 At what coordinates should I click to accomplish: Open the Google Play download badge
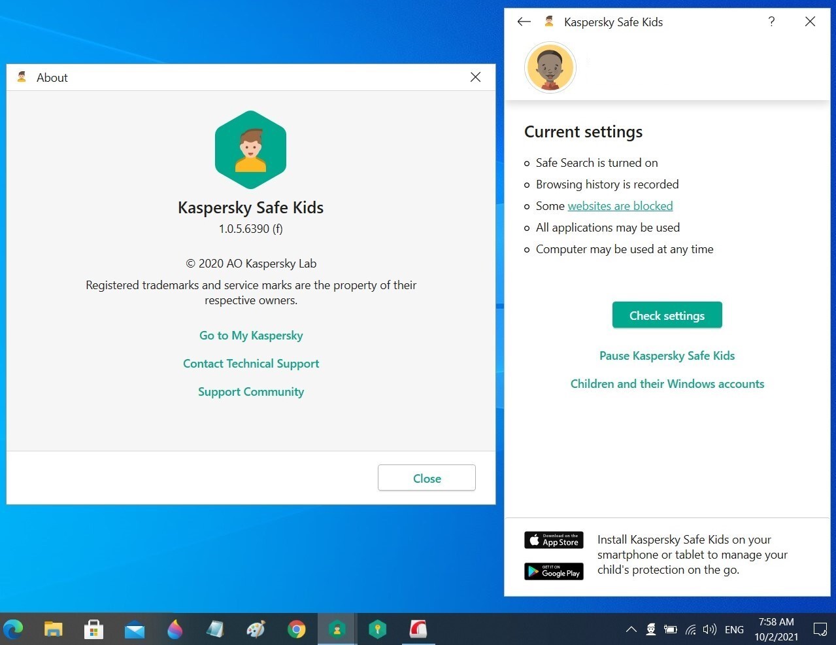click(554, 572)
